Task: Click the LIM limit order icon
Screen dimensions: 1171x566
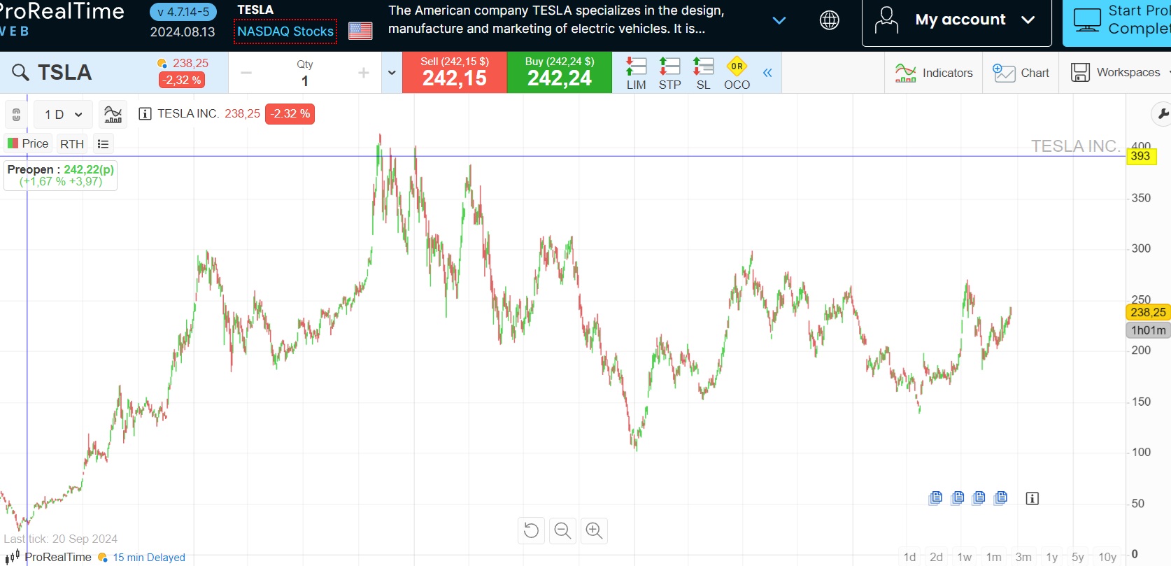Action: coord(636,73)
